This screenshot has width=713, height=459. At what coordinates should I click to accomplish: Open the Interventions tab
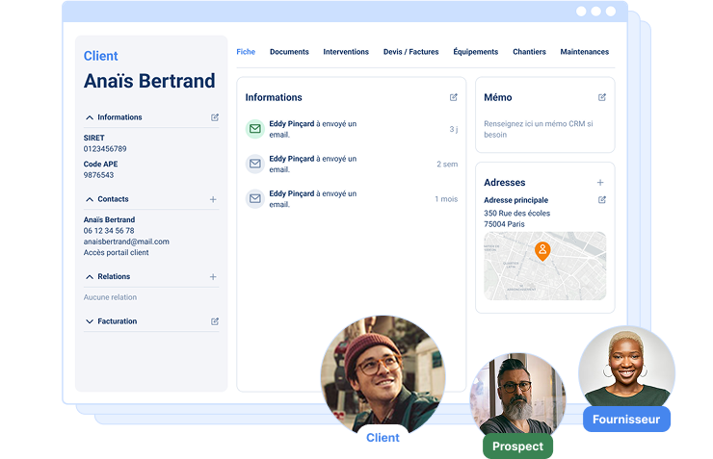[346, 52]
